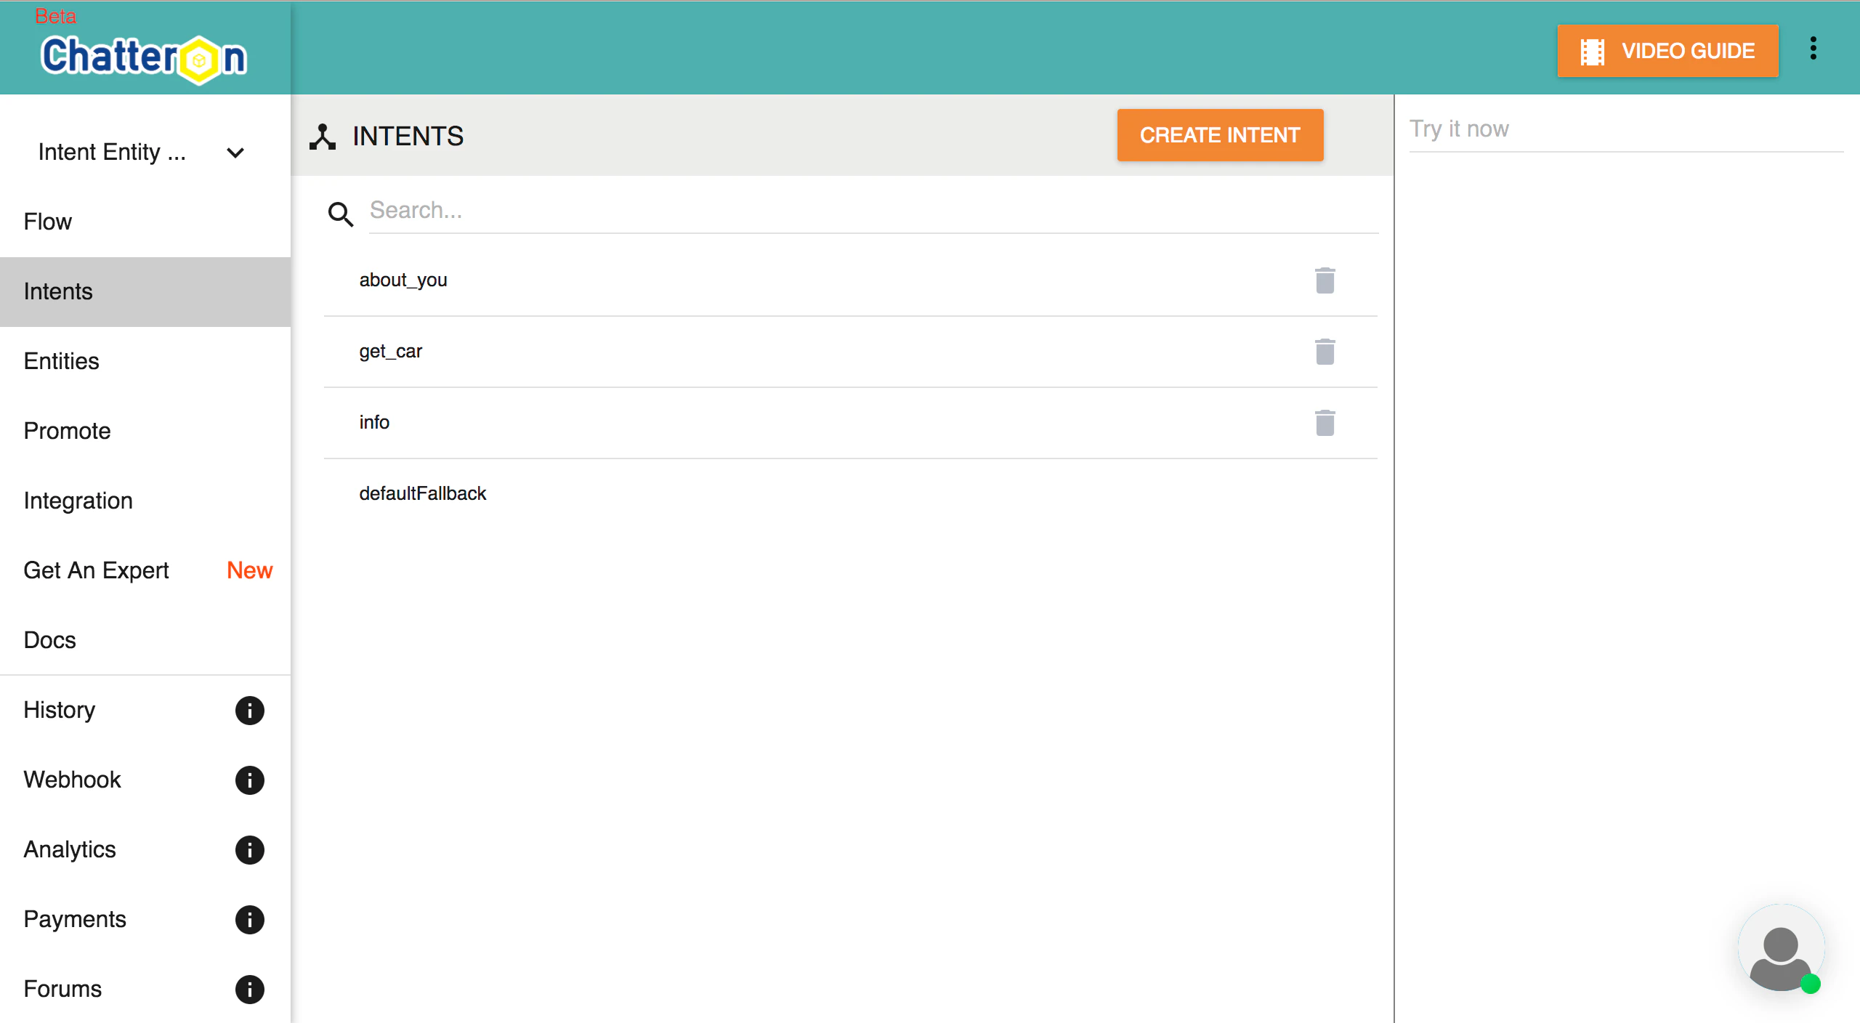
Task: Open the Video Guide button
Action: pyautogui.click(x=1667, y=51)
